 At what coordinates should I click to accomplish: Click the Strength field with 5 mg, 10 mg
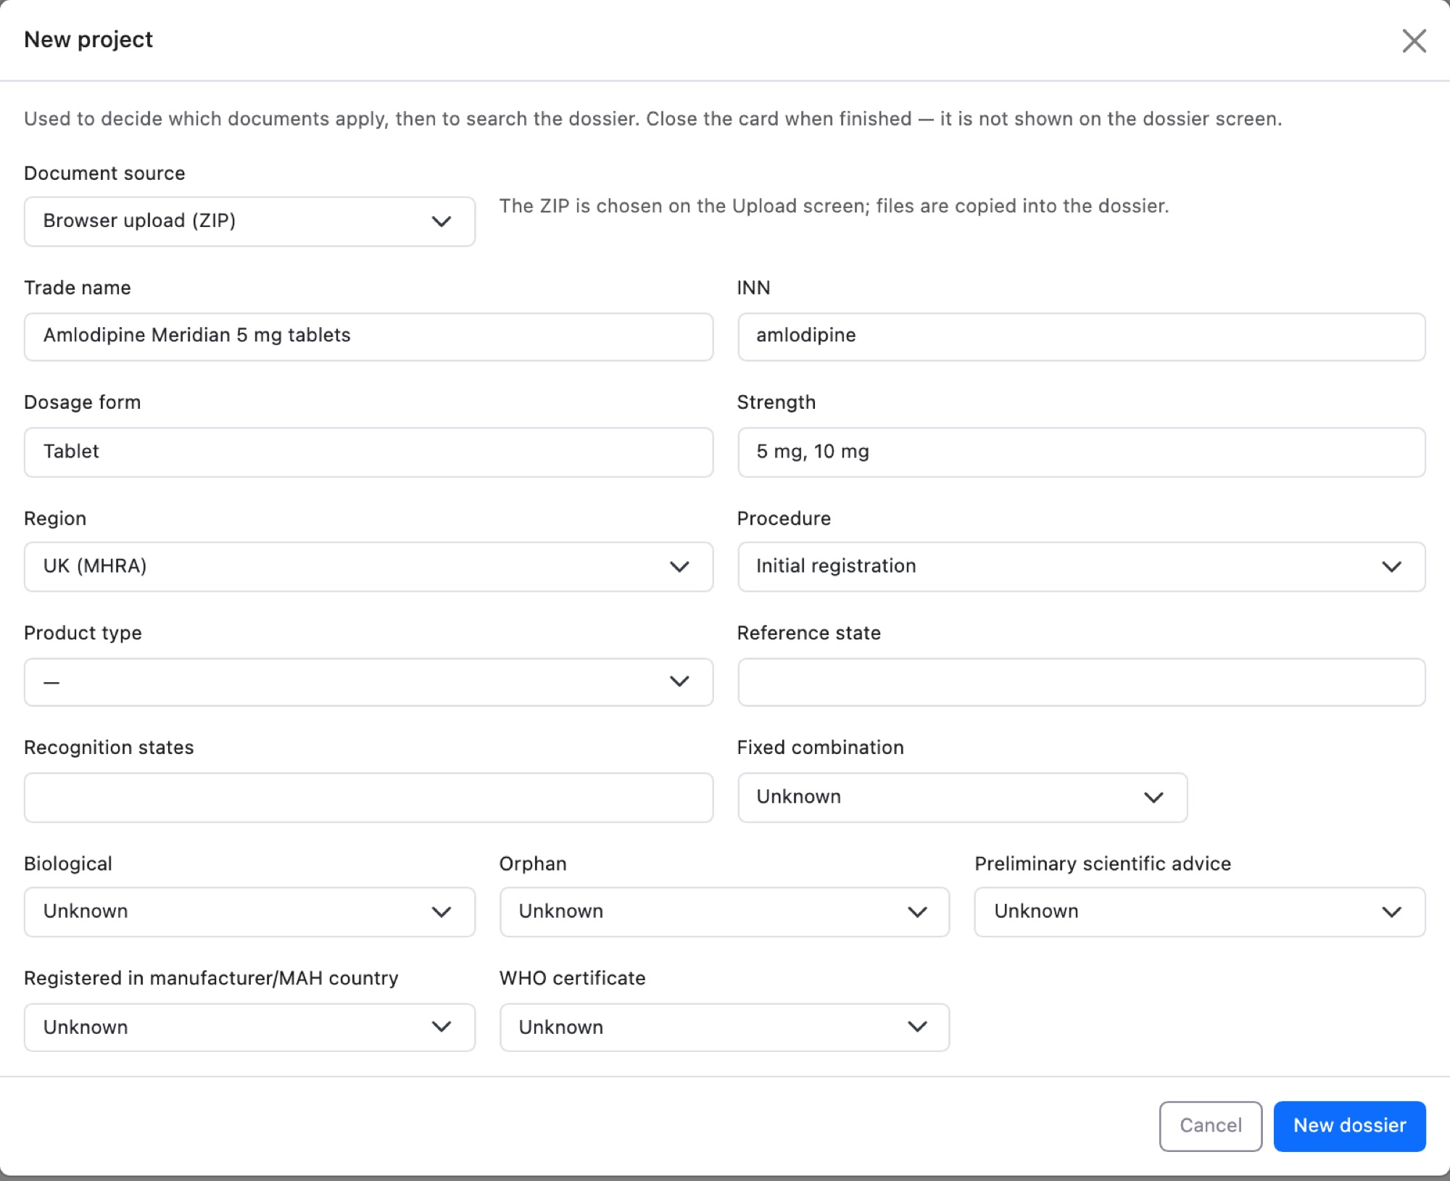click(1081, 452)
